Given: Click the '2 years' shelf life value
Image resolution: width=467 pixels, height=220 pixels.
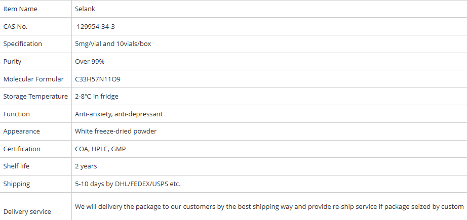Looking at the screenshot, I should tap(86, 166).
